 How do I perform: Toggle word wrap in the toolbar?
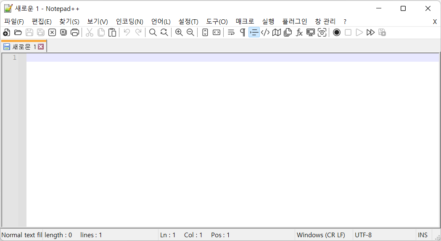231,33
